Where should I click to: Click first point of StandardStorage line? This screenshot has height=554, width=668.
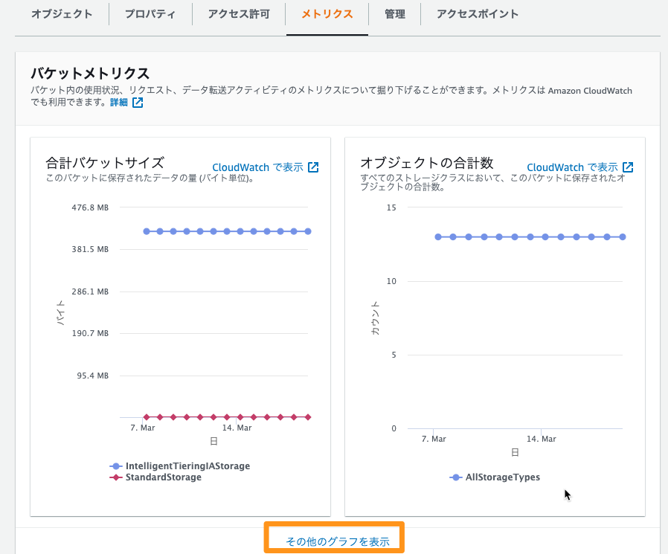coord(147,417)
